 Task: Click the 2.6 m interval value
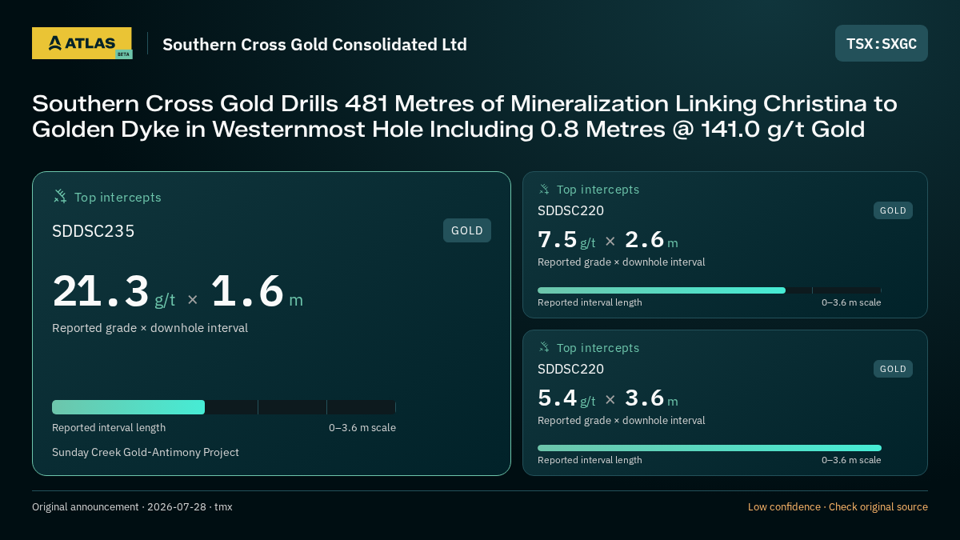coord(651,240)
